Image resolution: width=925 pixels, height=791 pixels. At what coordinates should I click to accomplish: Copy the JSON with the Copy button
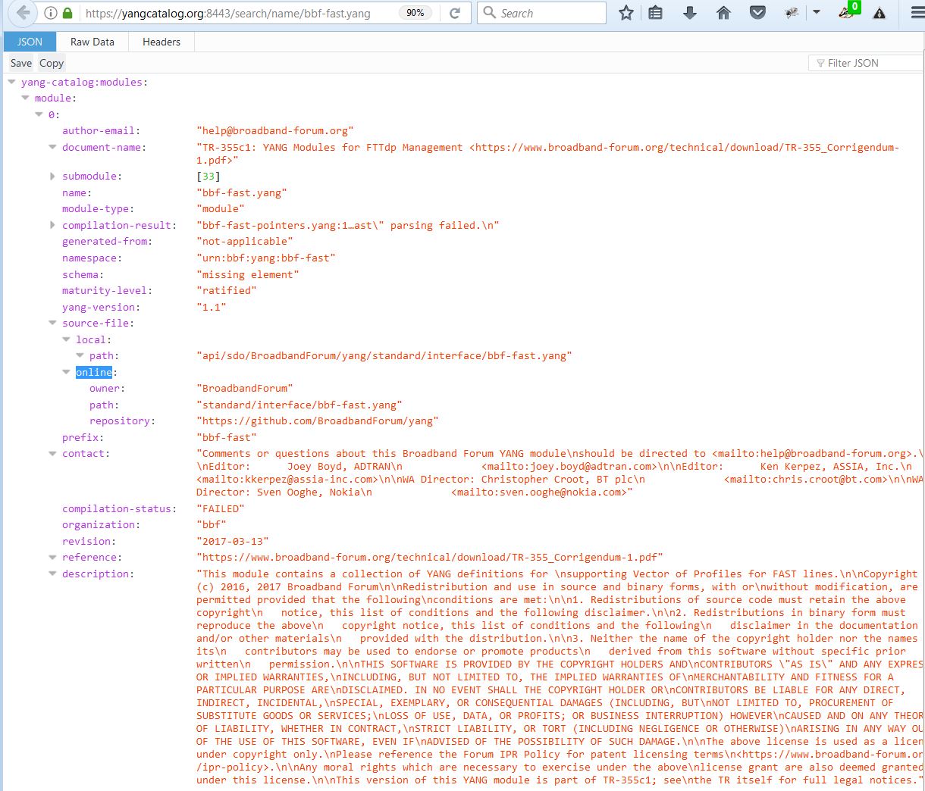[52, 63]
